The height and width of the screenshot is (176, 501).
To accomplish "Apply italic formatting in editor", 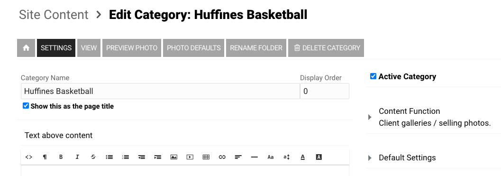I will coord(77,157).
